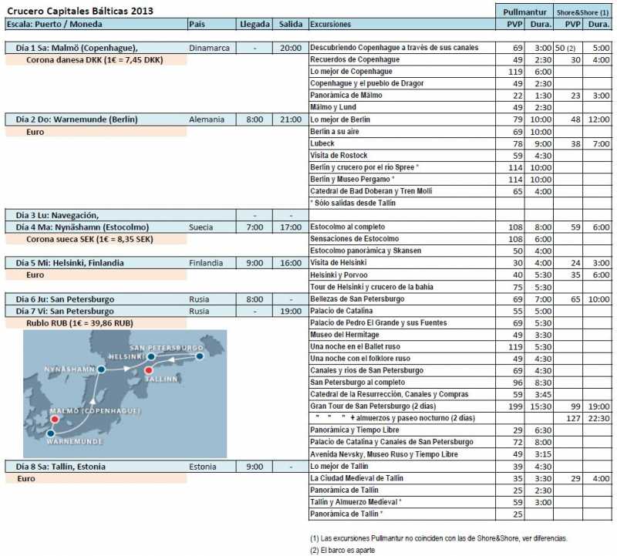Click the Nynäshamn blue marker on map
This screenshot has height=556, width=617.
point(101,369)
